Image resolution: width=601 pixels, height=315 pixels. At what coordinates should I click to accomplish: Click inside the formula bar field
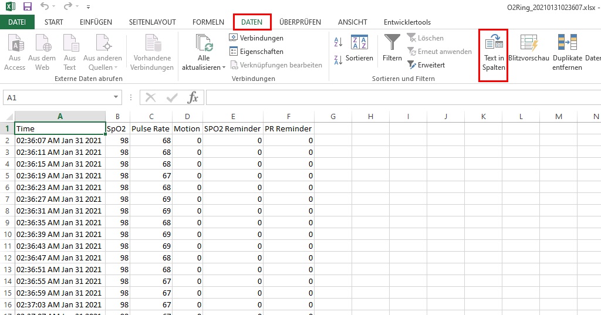399,98
